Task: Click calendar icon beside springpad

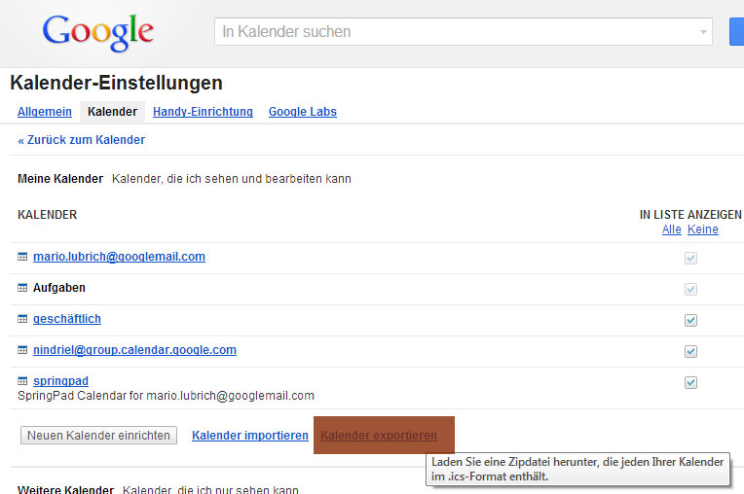Action: [22, 381]
